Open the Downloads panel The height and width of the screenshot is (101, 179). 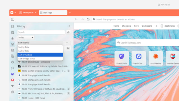click(x=13, y=38)
